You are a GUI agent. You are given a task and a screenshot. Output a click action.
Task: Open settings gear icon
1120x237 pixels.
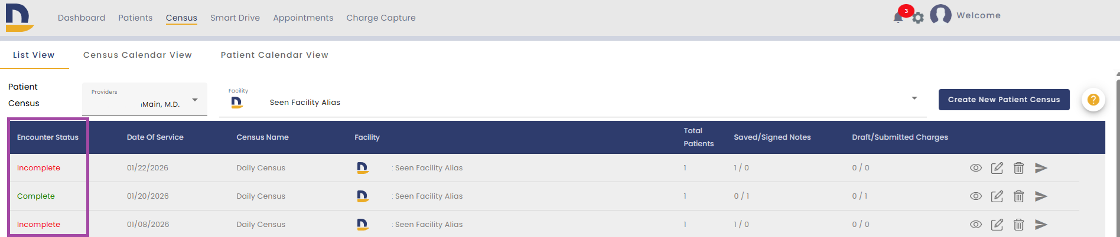[918, 18]
